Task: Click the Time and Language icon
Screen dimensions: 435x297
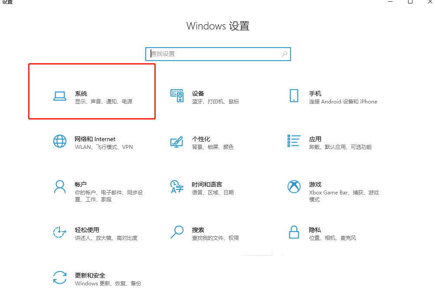Action: (x=177, y=187)
